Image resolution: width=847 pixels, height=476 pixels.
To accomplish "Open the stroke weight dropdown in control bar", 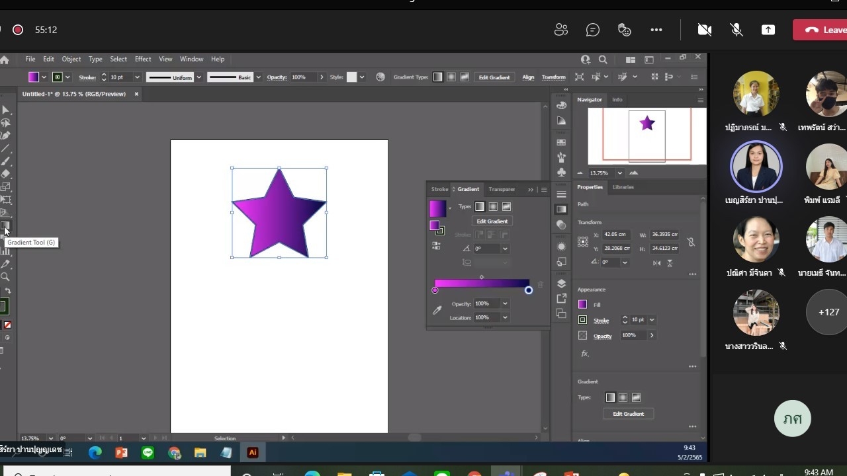I will tap(137, 77).
